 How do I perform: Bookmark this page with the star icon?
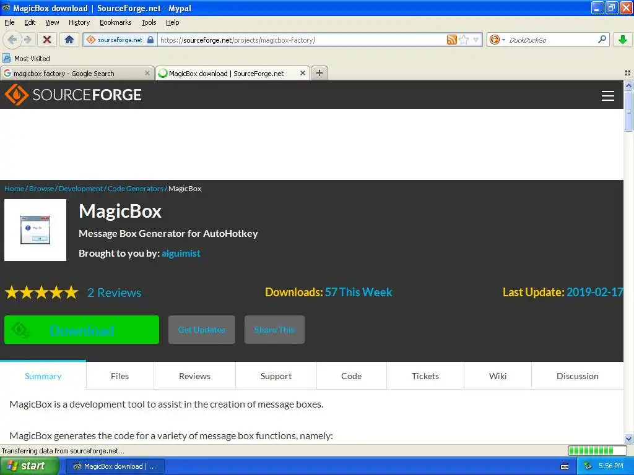coord(464,40)
